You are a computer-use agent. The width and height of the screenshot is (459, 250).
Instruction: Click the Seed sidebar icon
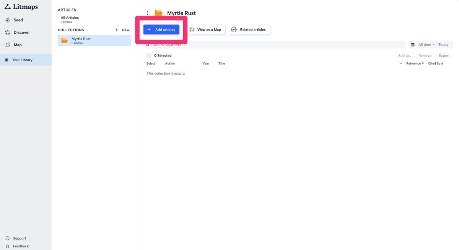click(x=8, y=20)
